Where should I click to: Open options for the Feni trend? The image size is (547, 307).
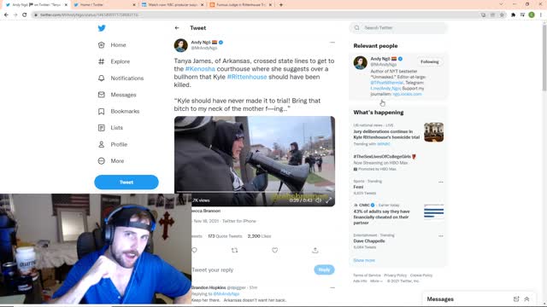pos(441,182)
